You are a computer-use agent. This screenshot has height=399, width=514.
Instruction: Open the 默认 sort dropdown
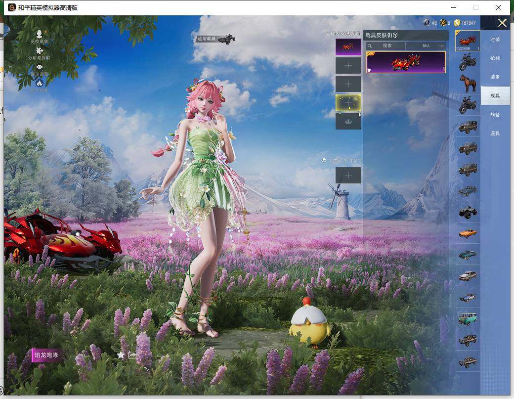coord(426,45)
